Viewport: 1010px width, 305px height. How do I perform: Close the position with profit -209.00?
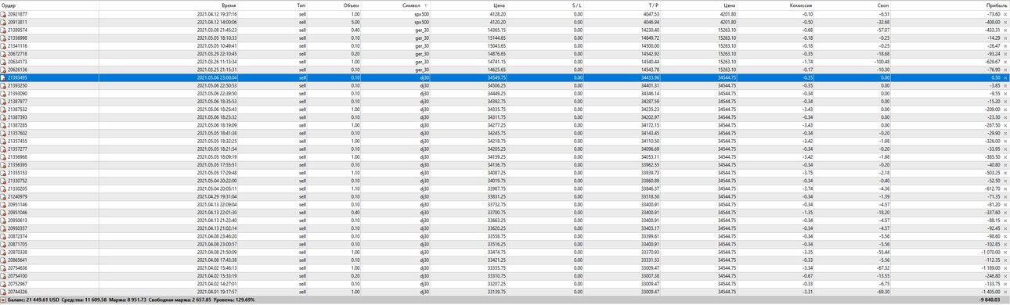click(x=1006, y=109)
